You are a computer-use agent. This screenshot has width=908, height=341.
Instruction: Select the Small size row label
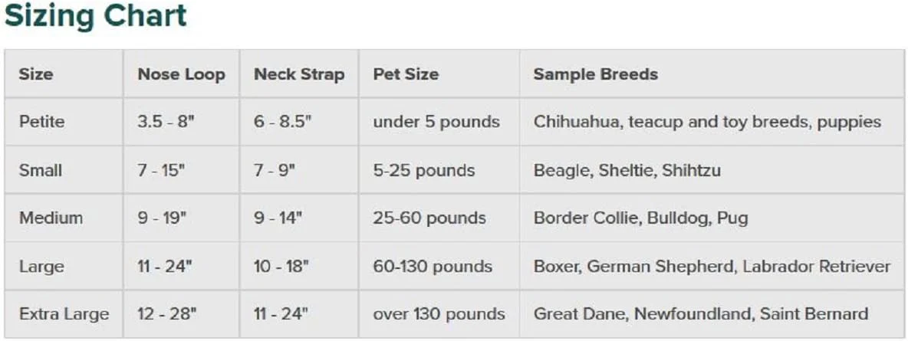coord(41,170)
